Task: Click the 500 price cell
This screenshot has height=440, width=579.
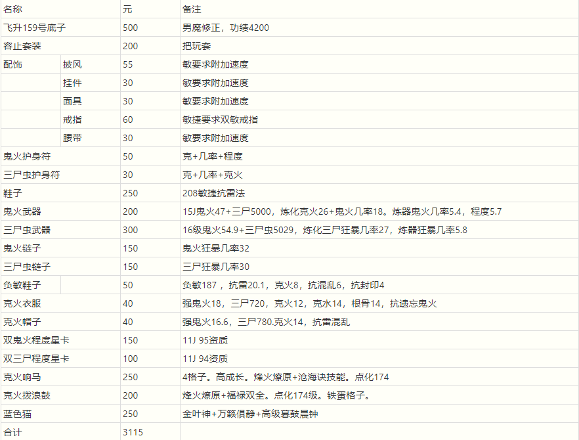Action: pos(130,28)
